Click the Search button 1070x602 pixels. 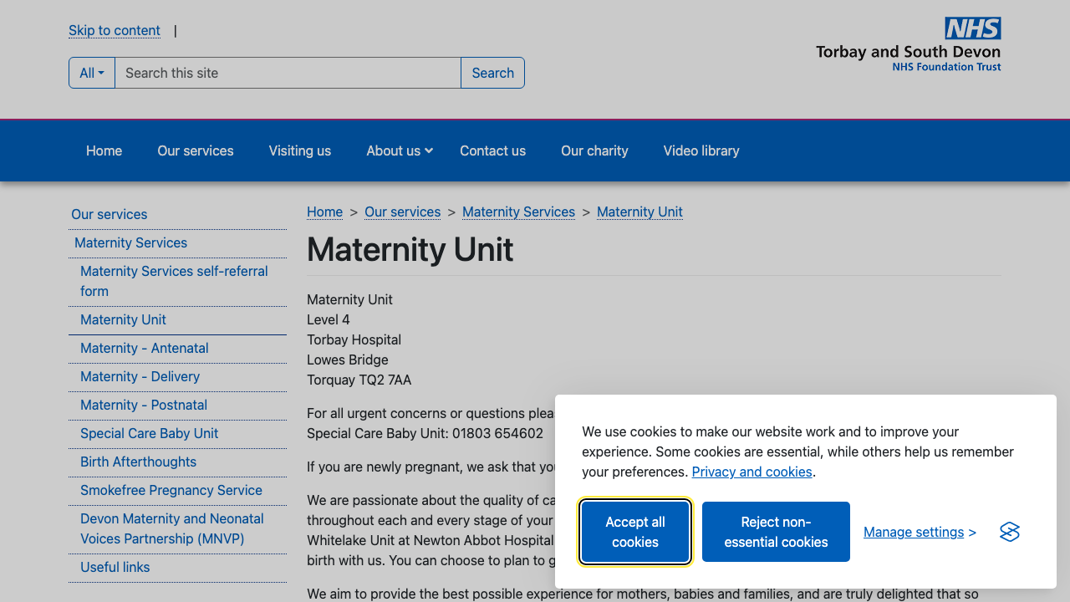coord(492,73)
